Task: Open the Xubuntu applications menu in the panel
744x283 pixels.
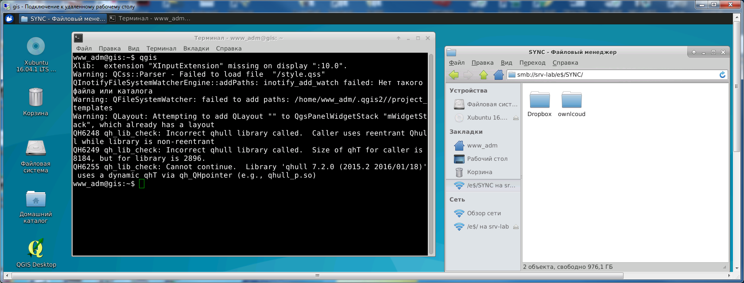Action: point(9,19)
